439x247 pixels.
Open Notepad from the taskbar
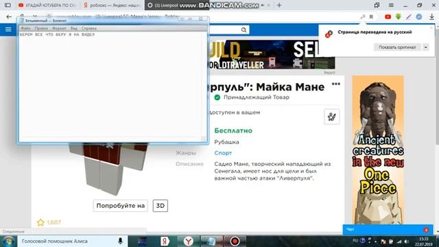point(211,241)
